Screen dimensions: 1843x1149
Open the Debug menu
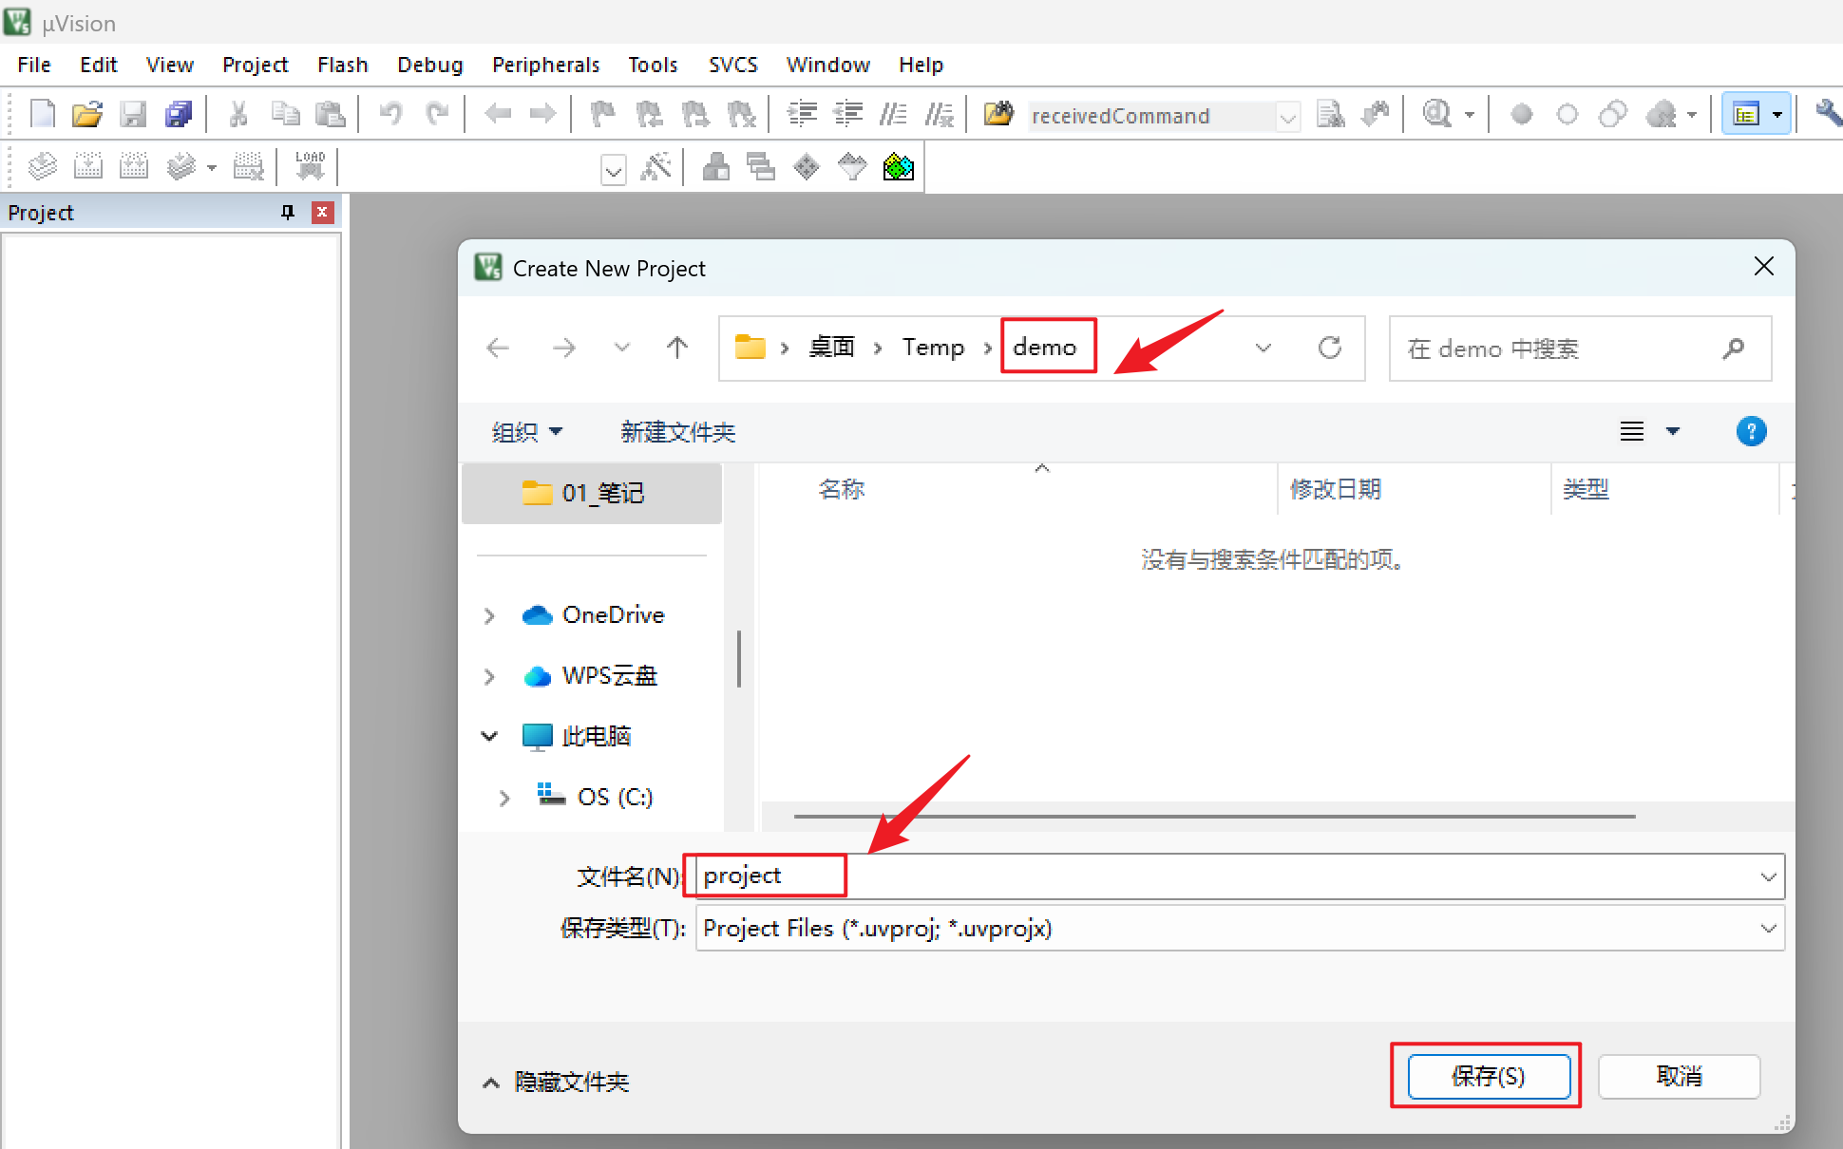430,65
